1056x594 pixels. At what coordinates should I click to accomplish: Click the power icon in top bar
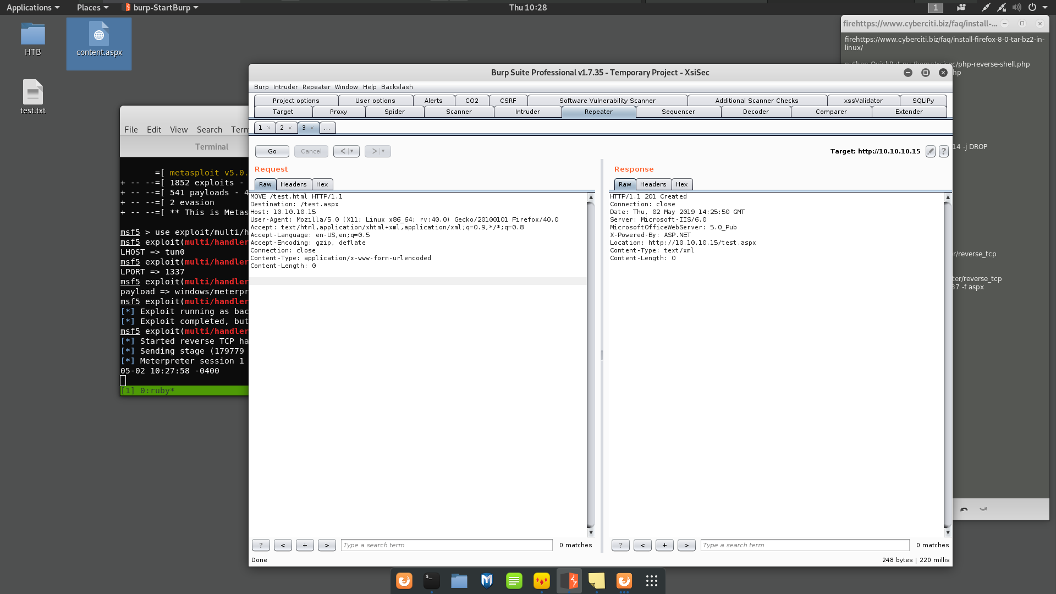pyautogui.click(x=1032, y=8)
